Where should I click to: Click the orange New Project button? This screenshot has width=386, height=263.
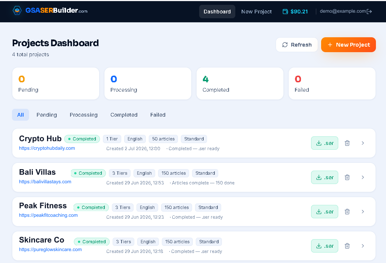pos(348,45)
